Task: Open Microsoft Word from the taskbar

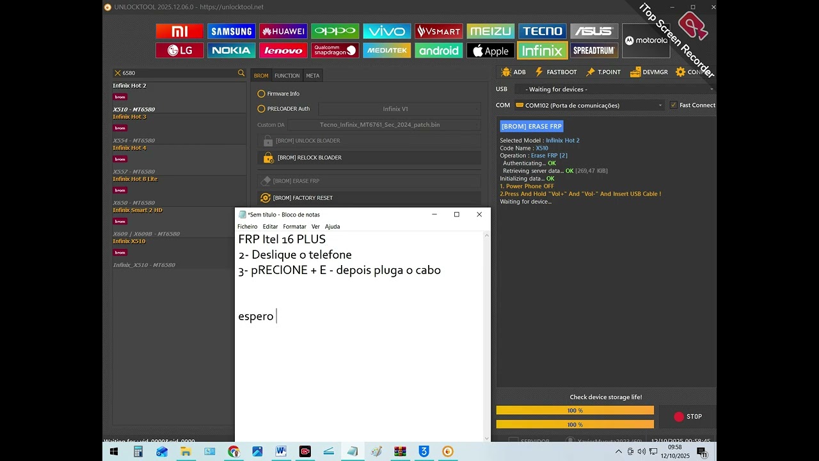Action: 281,451
